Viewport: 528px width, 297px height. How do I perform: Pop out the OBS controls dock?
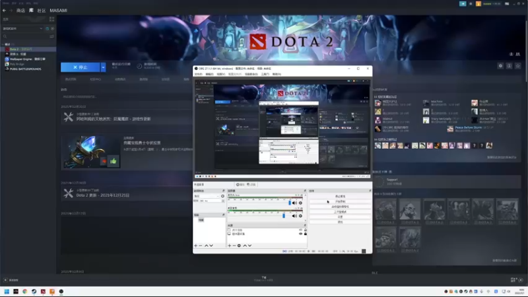click(370, 191)
